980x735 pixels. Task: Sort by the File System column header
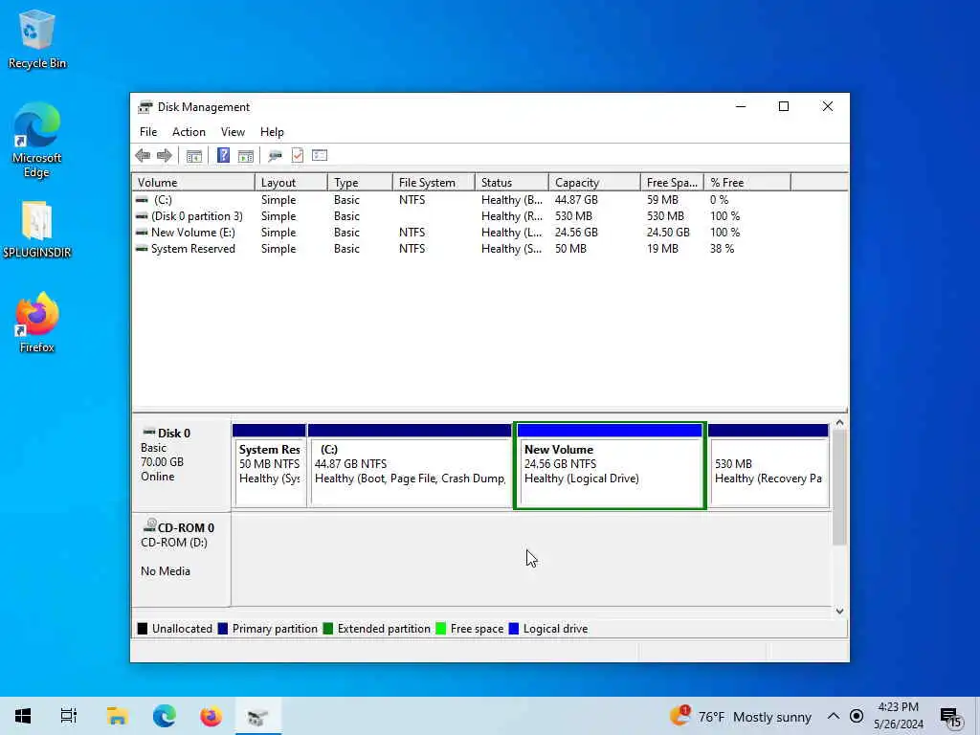[x=434, y=183]
